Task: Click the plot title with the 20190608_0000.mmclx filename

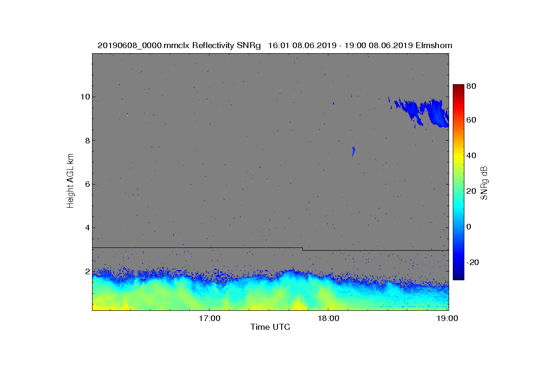Action: (275, 45)
